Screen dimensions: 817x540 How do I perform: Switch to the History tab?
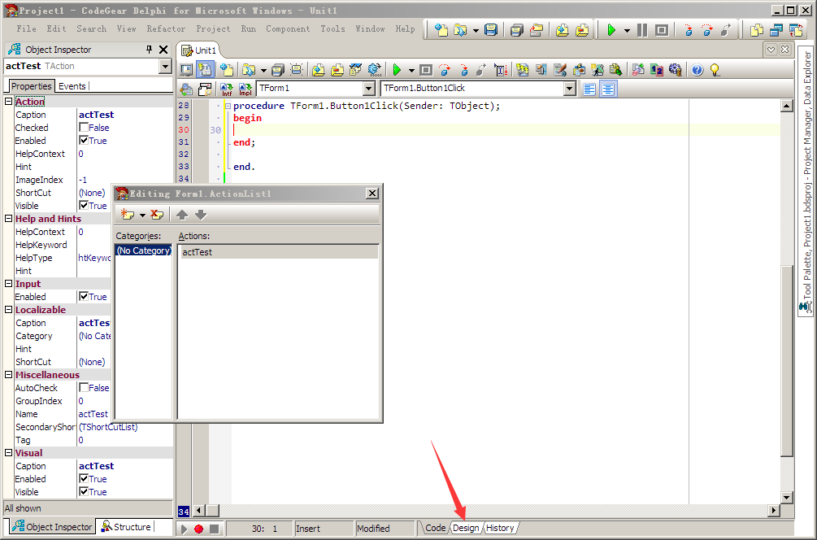click(500, 528)
